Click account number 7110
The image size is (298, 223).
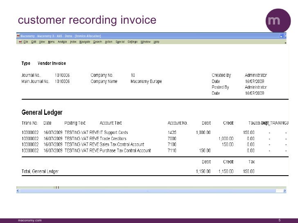click(172, 151)
